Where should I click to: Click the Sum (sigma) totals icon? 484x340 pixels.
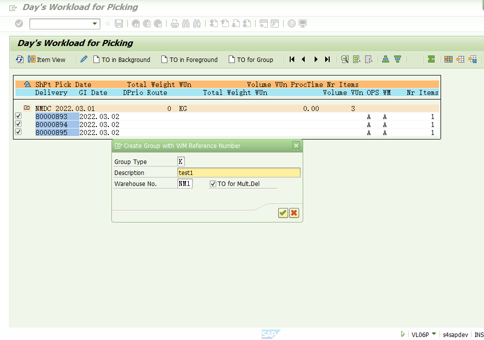pyautogui.click(x=431, y=59)
